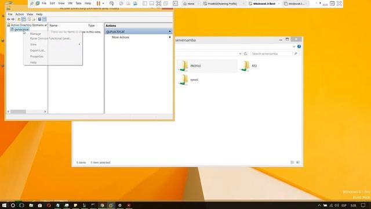Open Action menu in Active Directory console

[20, 14]
